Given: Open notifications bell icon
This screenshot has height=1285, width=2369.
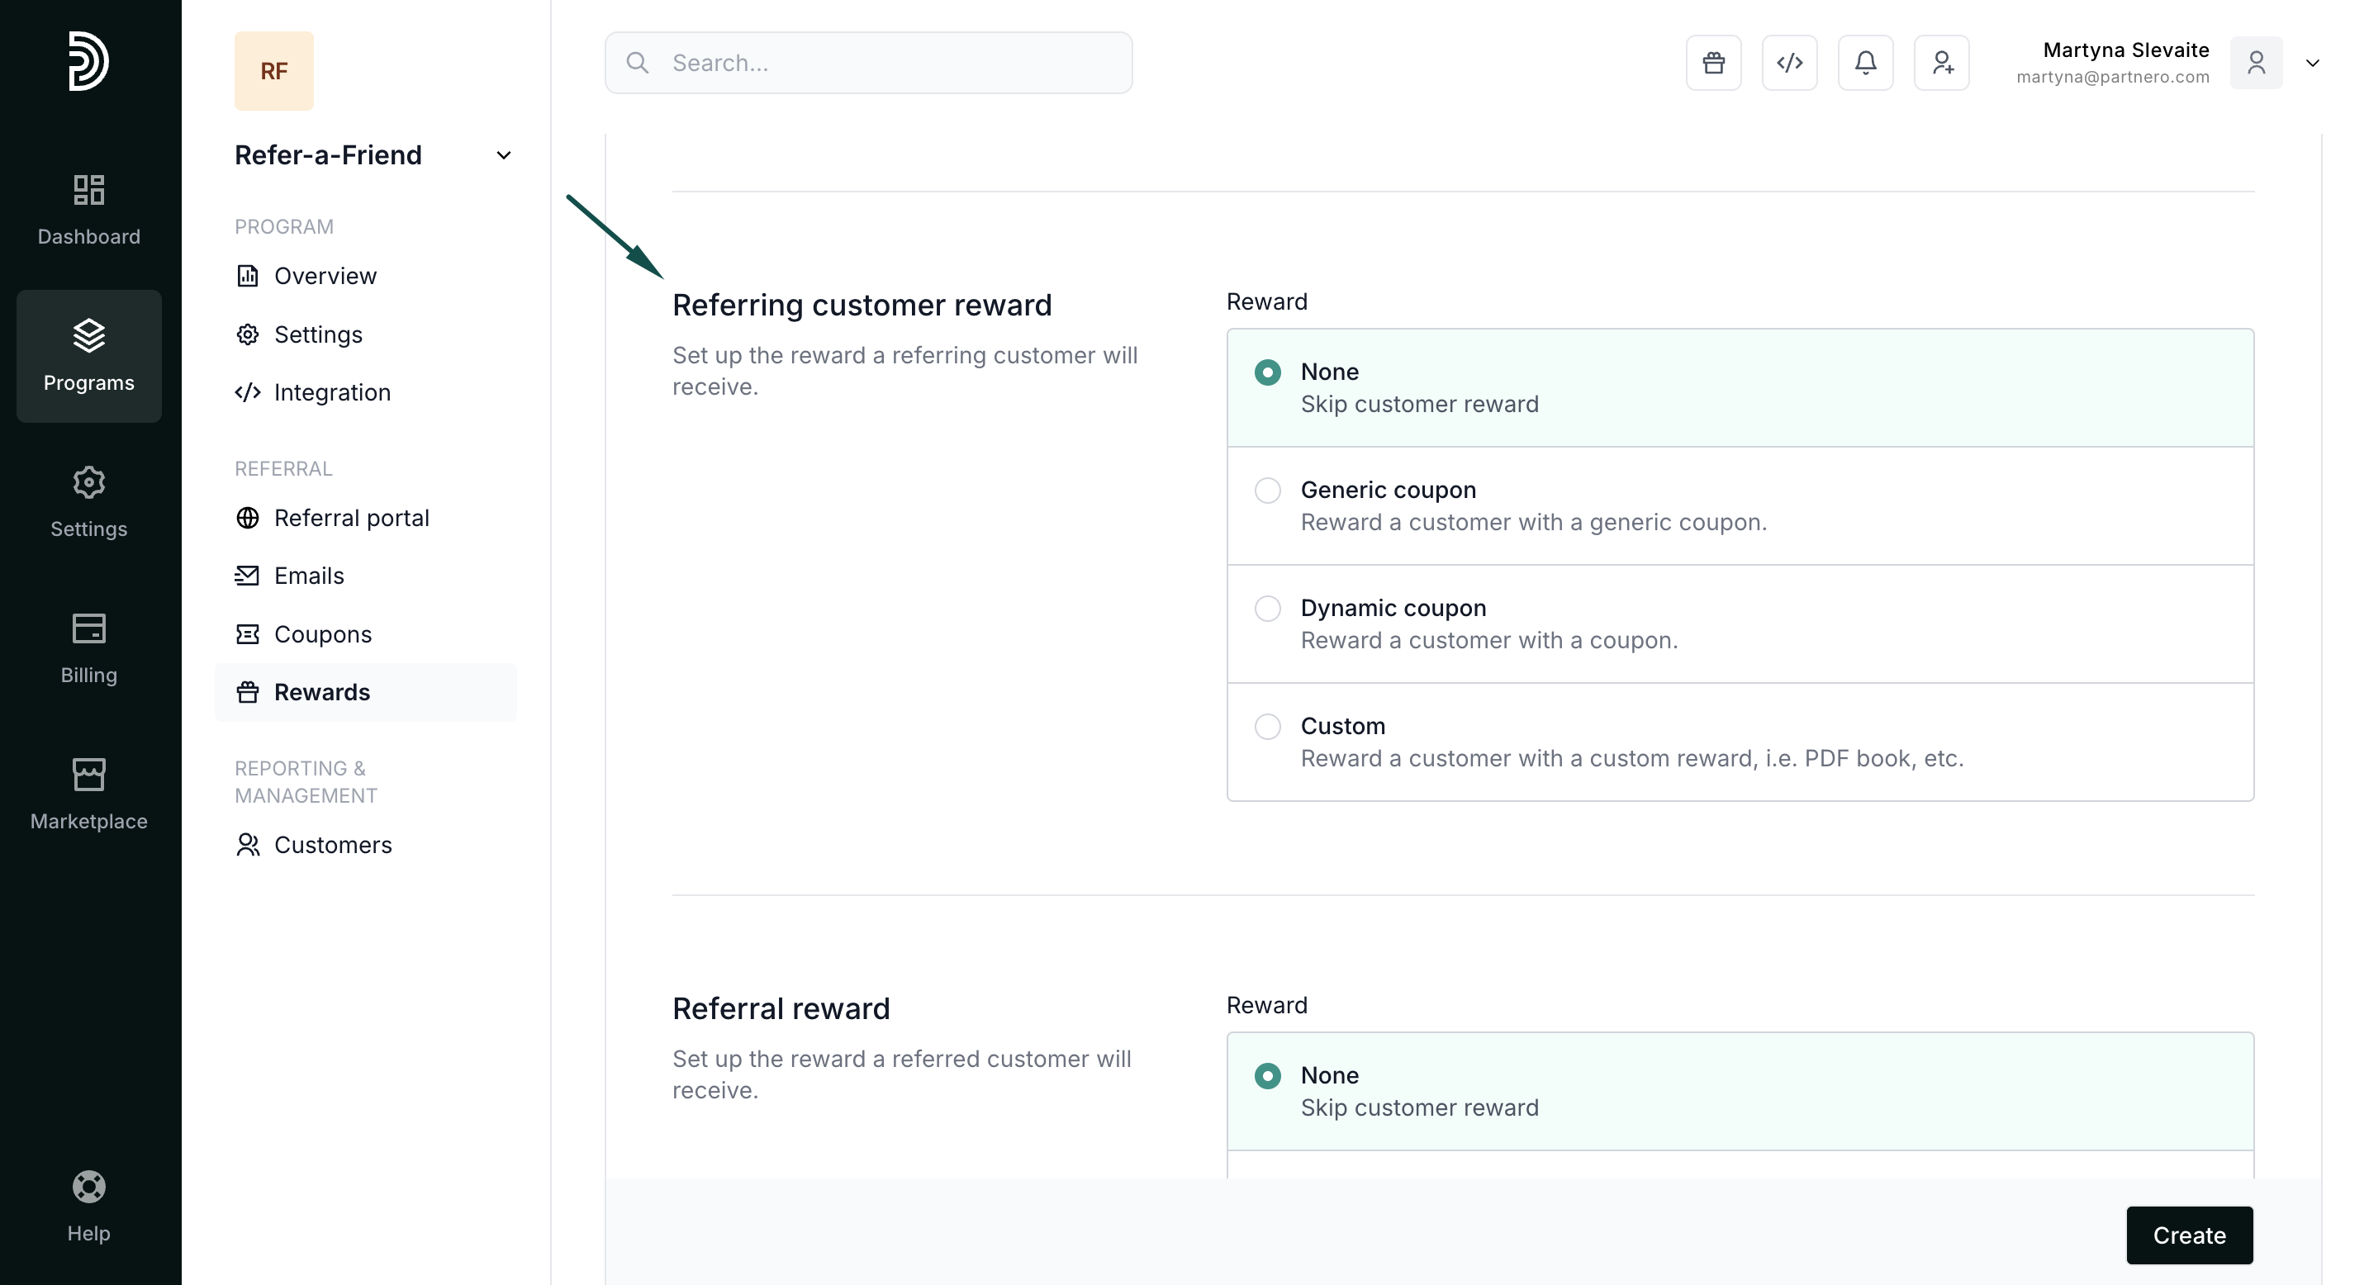Looking at the screenshot, I should pyautogui.click(x=1865, y=63).
